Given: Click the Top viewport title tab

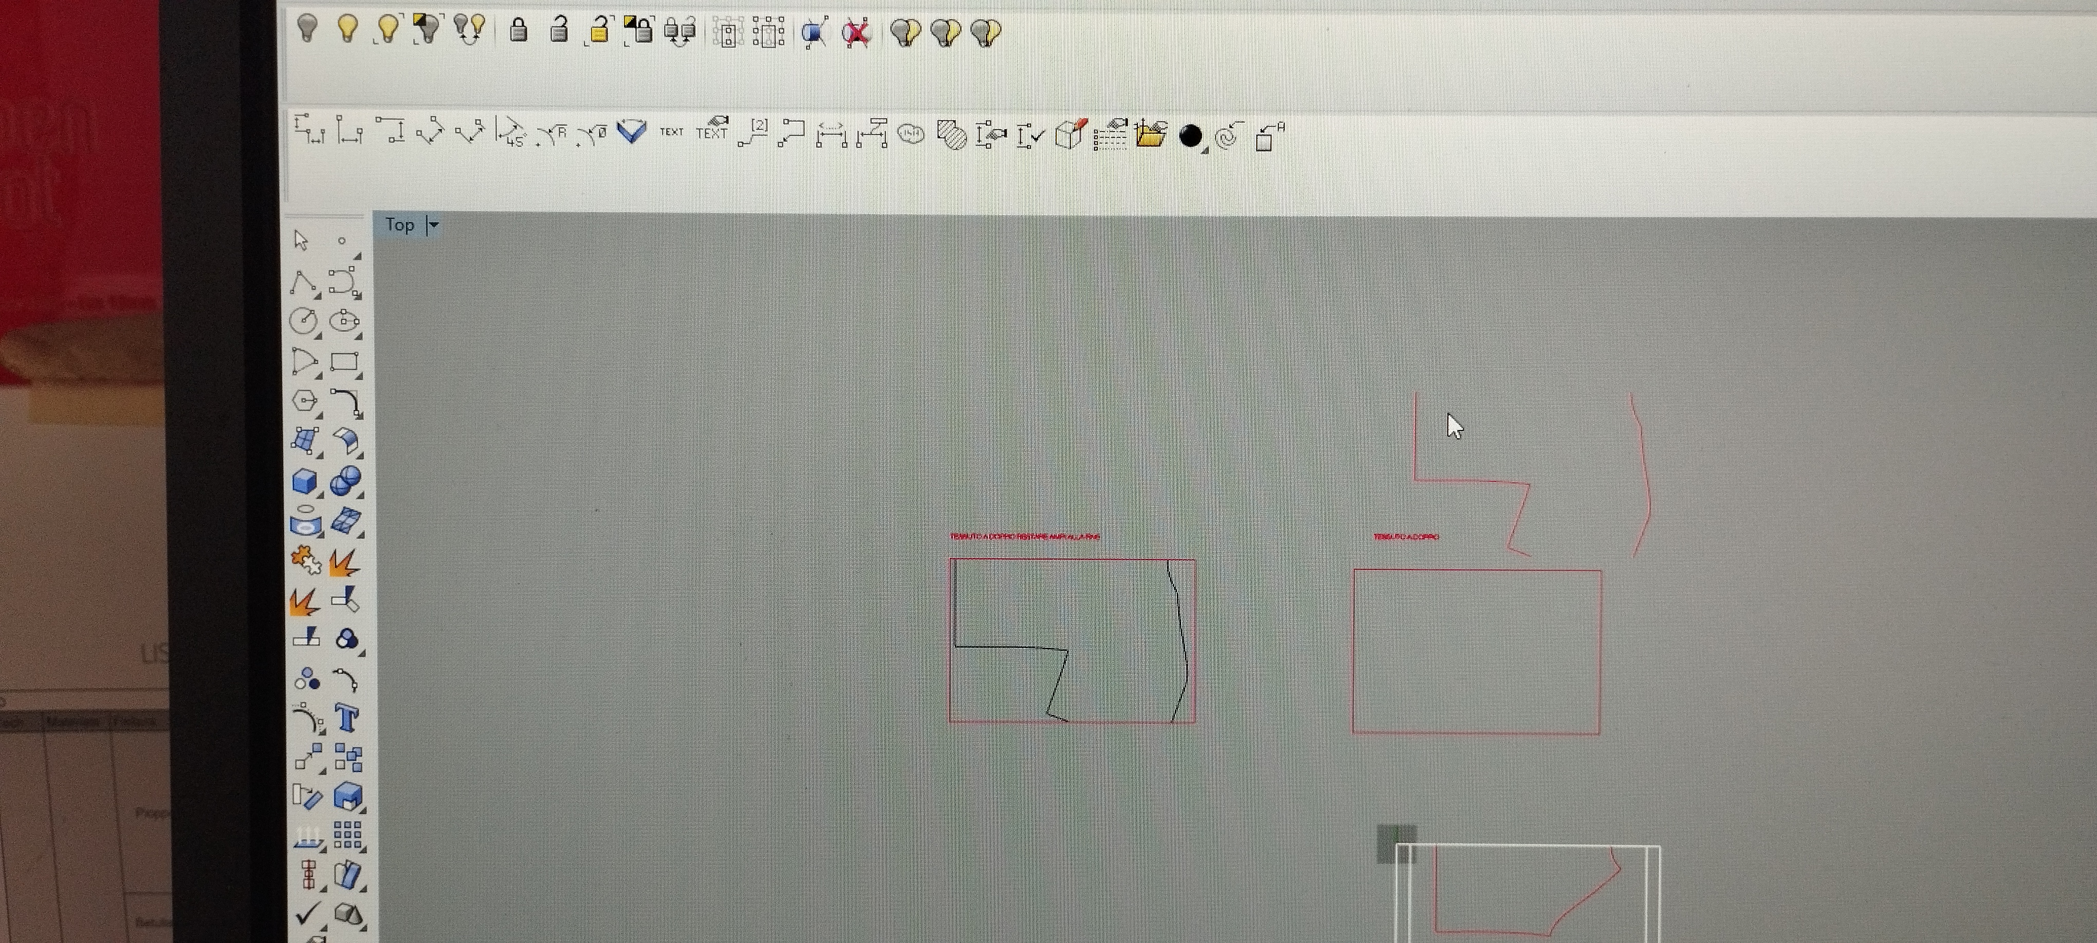Looking at the screenshot, I should click(x=400, y=224).
